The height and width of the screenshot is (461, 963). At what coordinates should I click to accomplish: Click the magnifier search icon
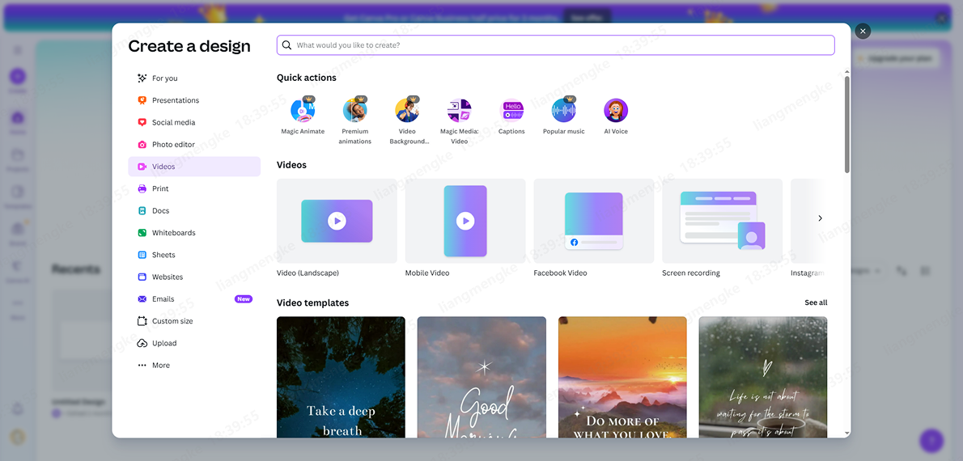click(x=286, y=44)
